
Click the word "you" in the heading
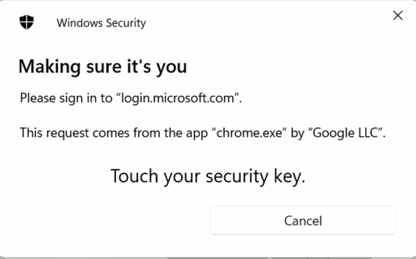171,66
